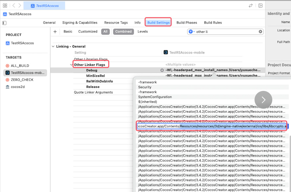Viewport: 291px width, 192px height.
Task: Select the Build Settings tab
Action: (x=158, y=23)
